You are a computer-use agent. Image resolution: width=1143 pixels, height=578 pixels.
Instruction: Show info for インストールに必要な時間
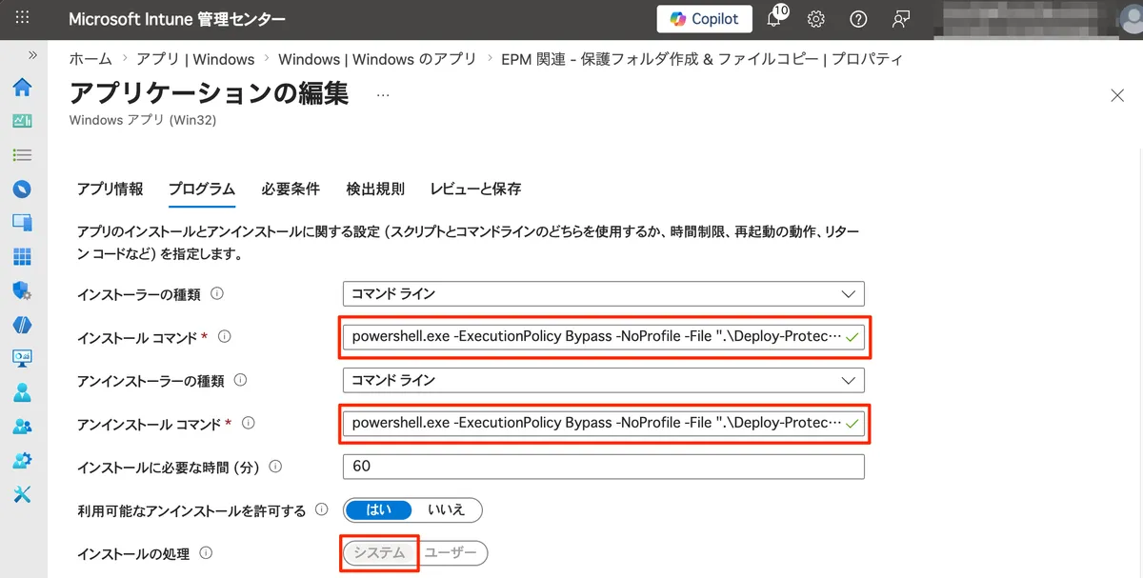275,467
